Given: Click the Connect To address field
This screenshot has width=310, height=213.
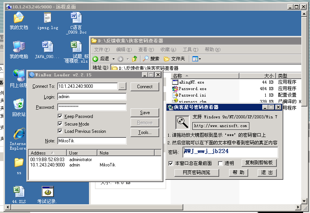Looking at the screenshot, I should pyautogui.click(x=87, y=86).
